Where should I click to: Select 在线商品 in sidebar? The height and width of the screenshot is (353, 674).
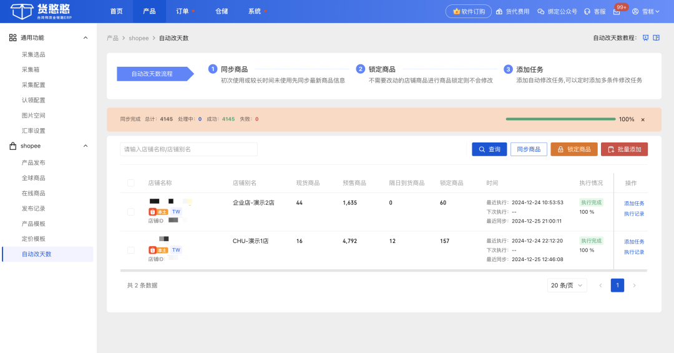(x=34, y=193)
